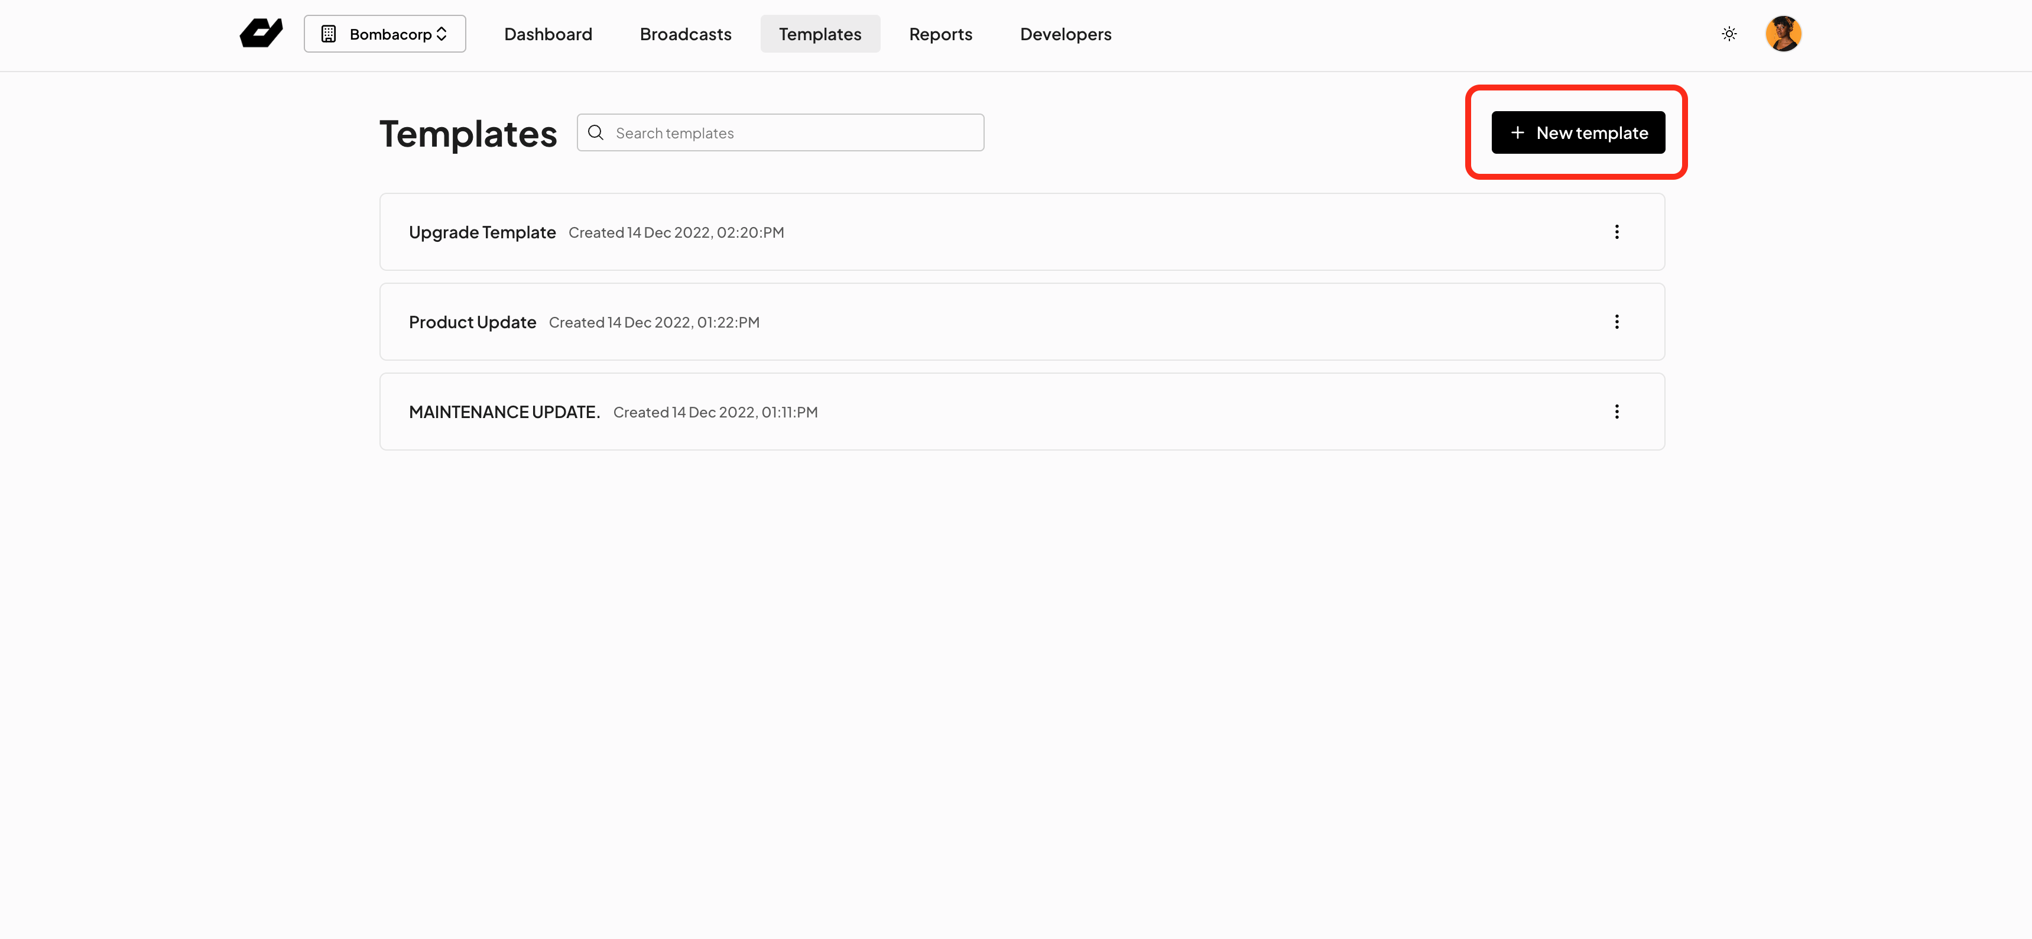Image resolution: width=2032 pixels, height=939 pixels.
Task: Go to the Dashboard tab
Action: [547, 34]
